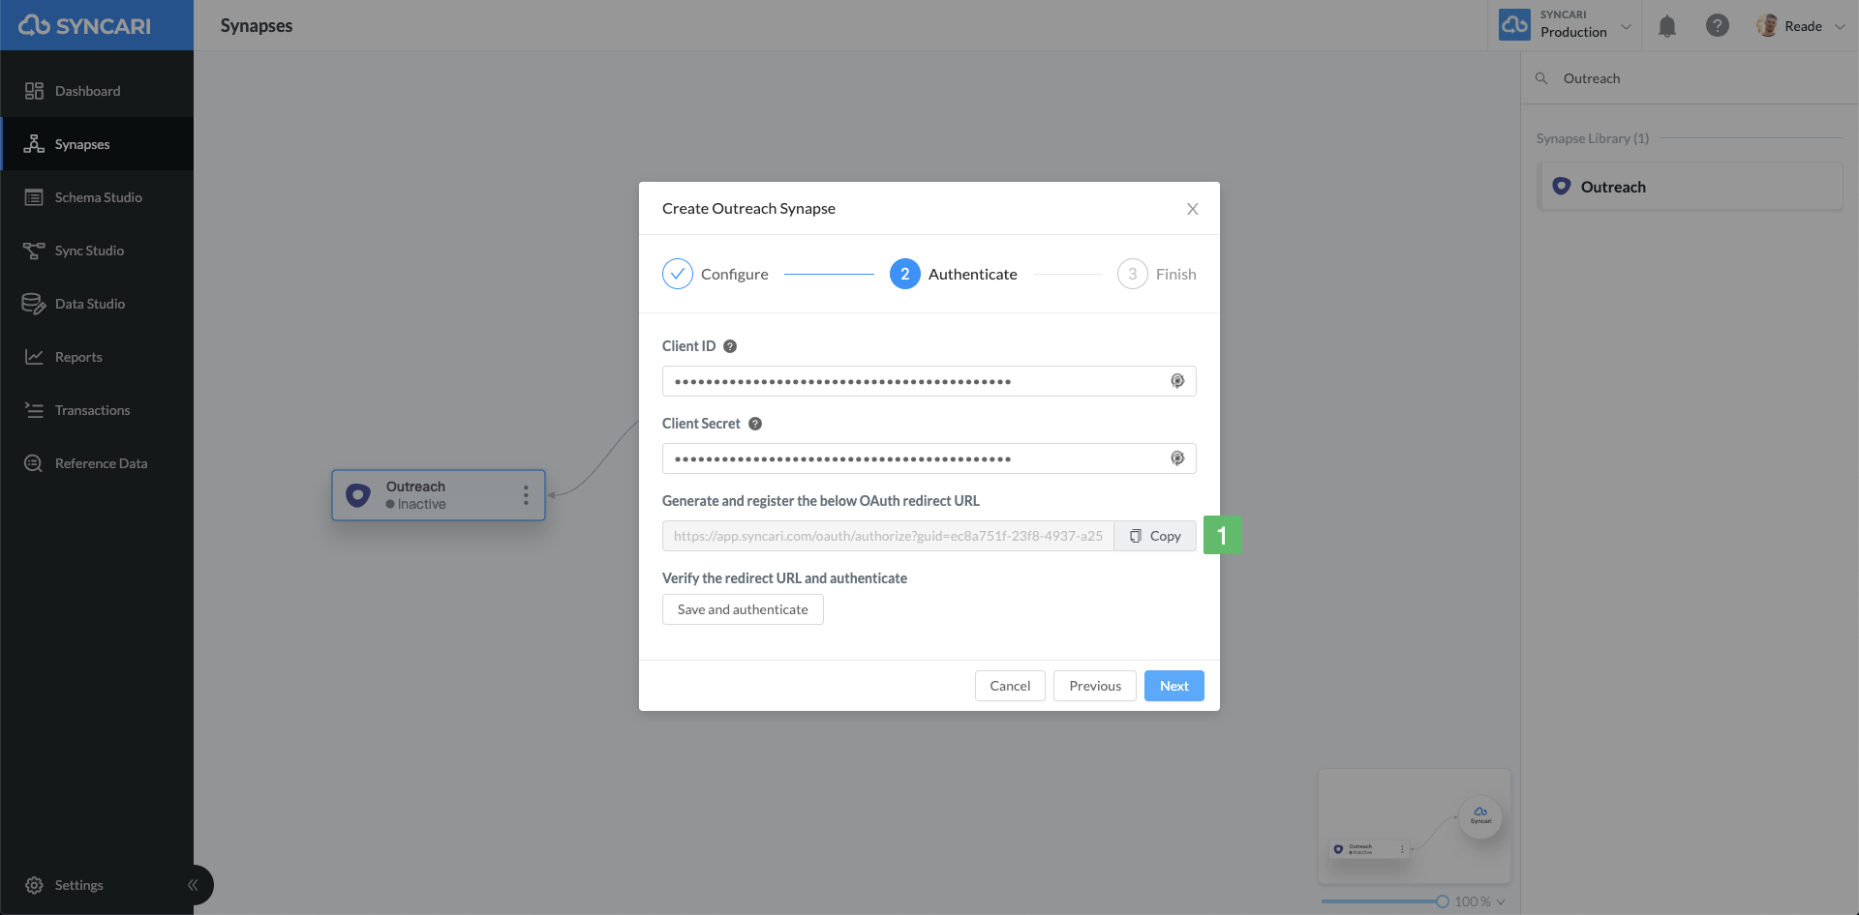Open Transactions from the sidebar
Screen dimensions: 1859x915
tap(97, 410)
